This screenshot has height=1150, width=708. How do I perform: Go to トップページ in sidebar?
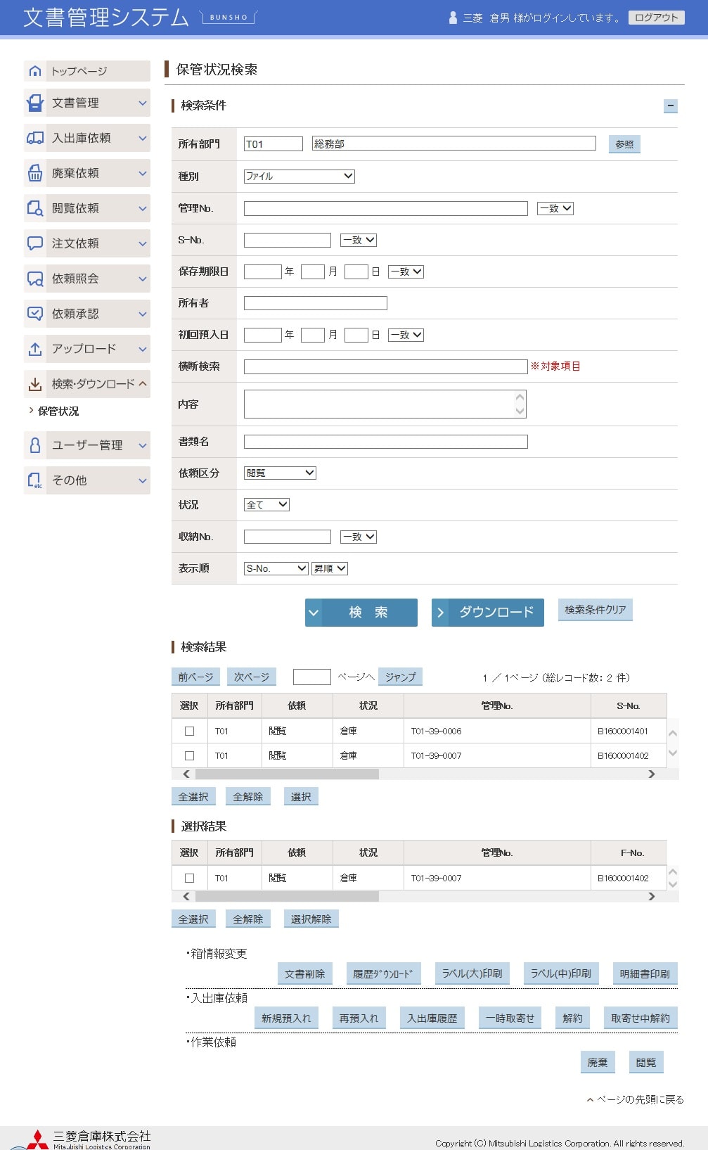pyautogui.click(x=87, y=71)
